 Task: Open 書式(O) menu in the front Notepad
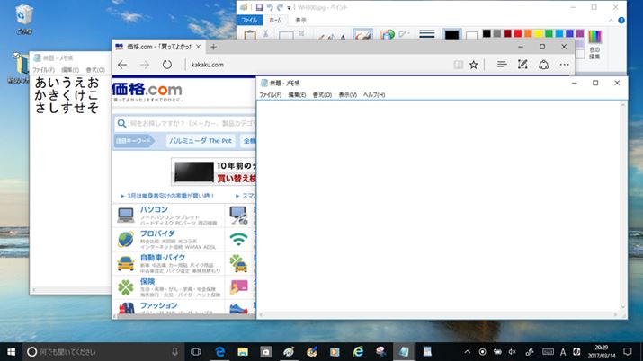(x=322, y=95)
